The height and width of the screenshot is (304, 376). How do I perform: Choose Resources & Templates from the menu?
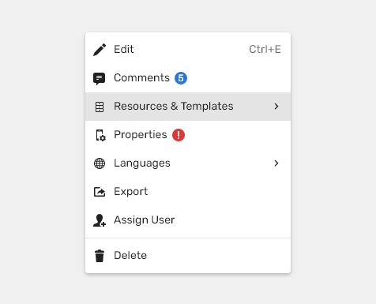click(x=188, y=107)
